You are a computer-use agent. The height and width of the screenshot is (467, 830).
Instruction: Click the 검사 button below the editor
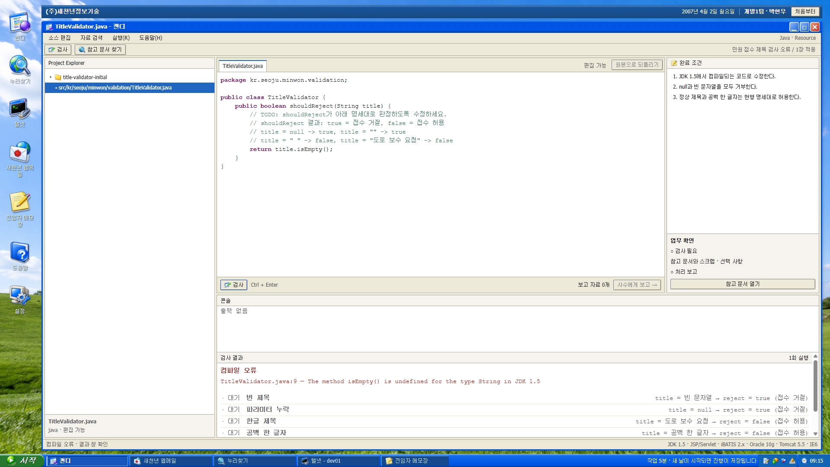(x=234, y=285)
